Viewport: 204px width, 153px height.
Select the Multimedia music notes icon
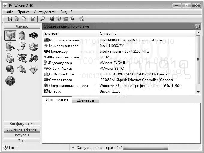[x=34, y=58]
